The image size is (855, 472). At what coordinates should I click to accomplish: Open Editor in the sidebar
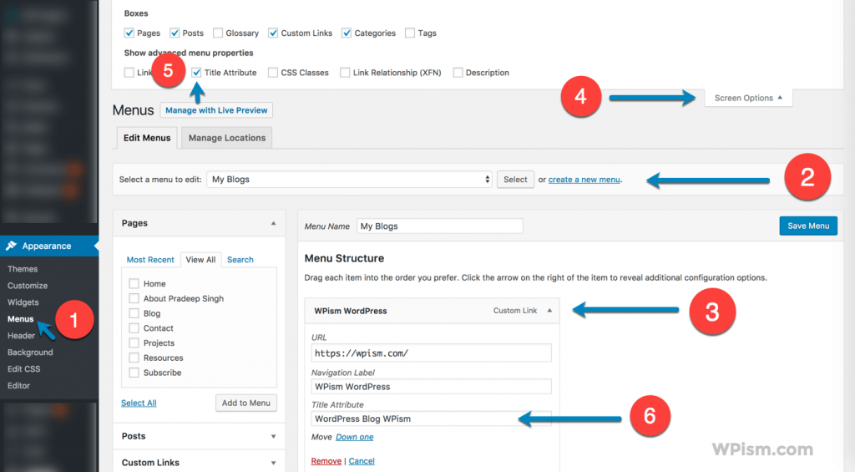click(x=18, y=385)
